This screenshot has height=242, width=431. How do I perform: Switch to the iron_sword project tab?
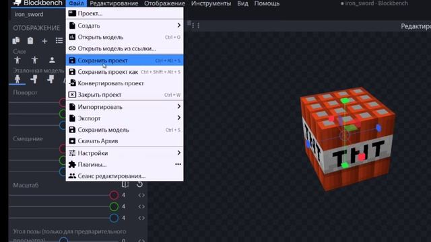(29, 14)
